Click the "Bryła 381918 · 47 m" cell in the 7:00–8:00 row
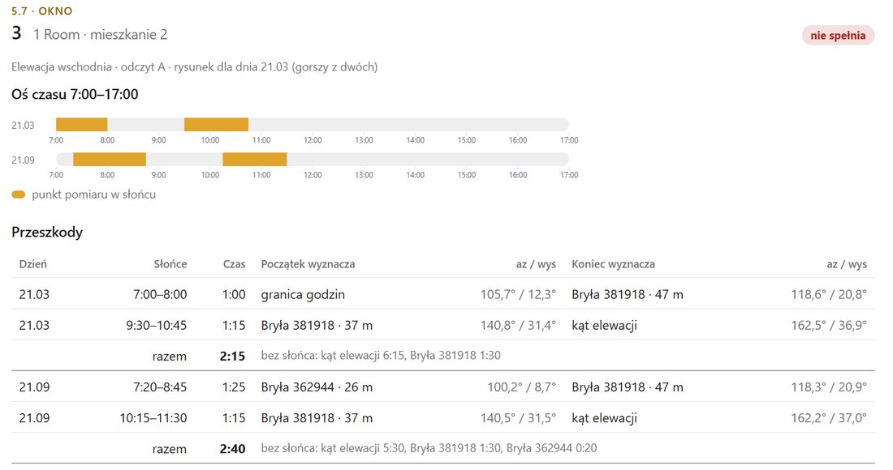The width and height of the screenshot is (893, 470). point(628,294)
